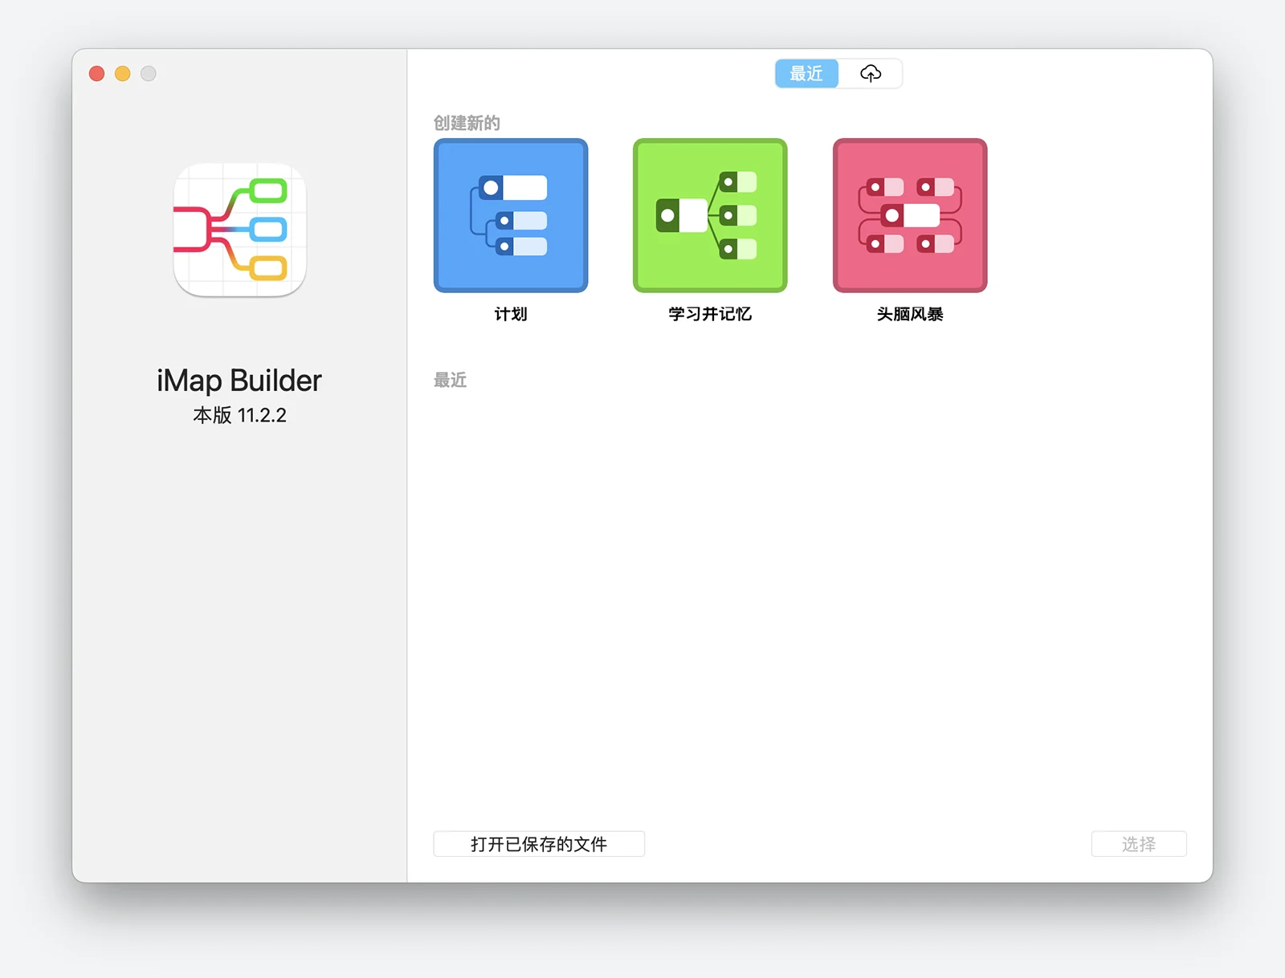Click the 最近 section heading below templates
Screen dimensions: 1285x978
450,380
